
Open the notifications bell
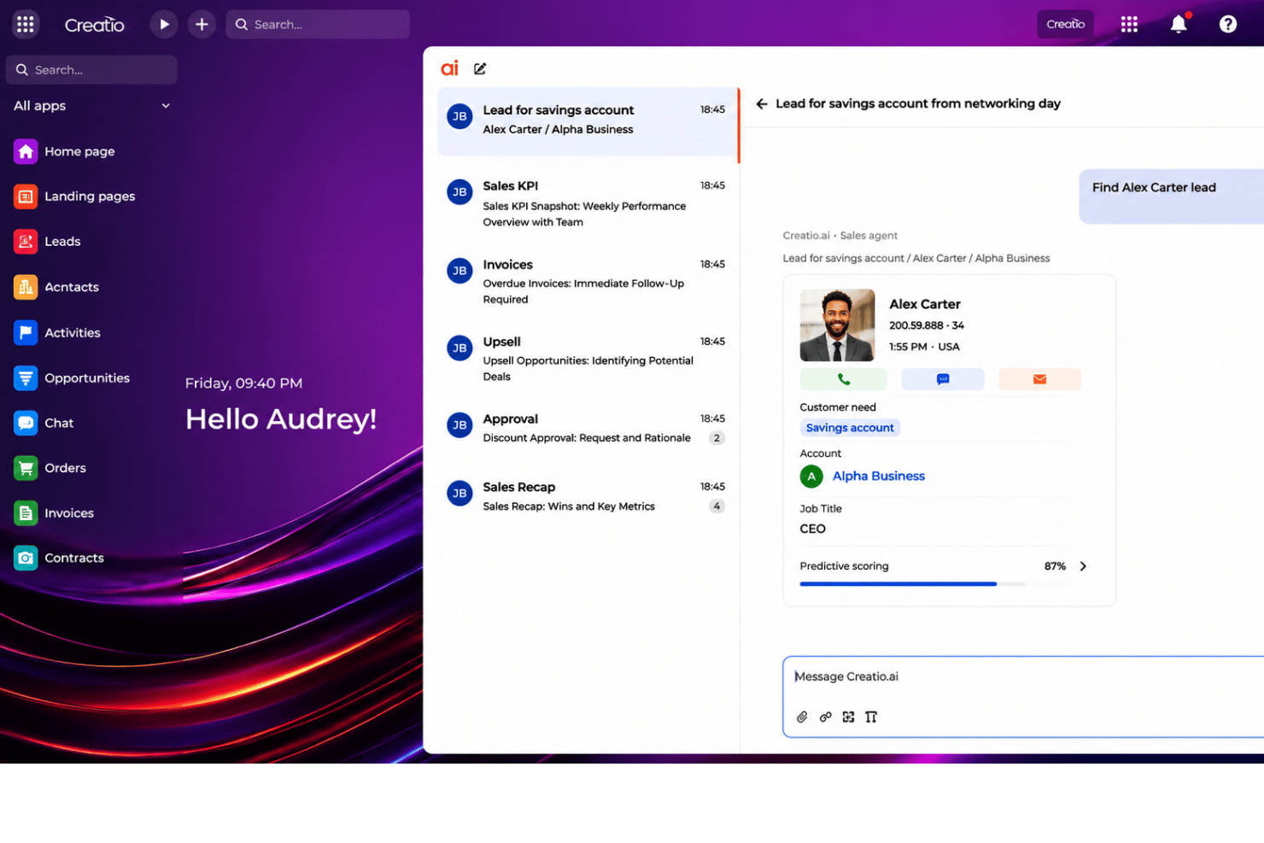(x=1179, y=24)
